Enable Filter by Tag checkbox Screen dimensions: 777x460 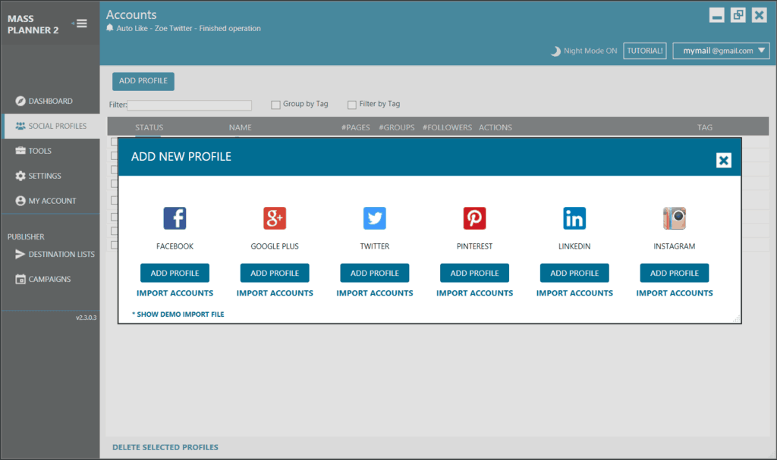coord(352,105)
